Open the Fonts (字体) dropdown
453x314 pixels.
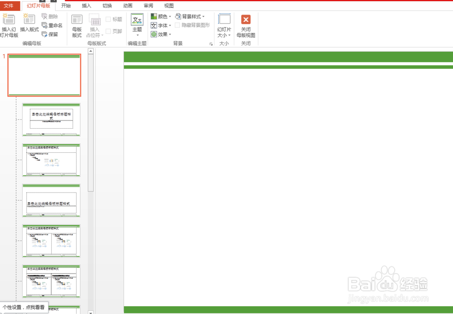coord(161,25)
